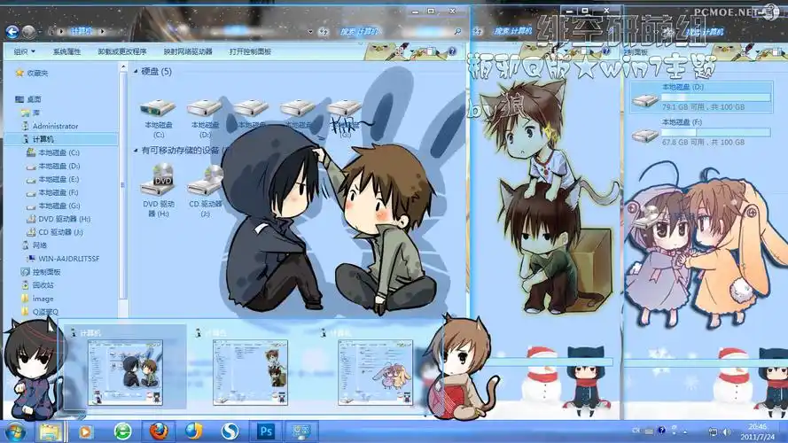Open Windows Explorer taskbar icon
Screen dimensions: 788x443
[51, 431]
